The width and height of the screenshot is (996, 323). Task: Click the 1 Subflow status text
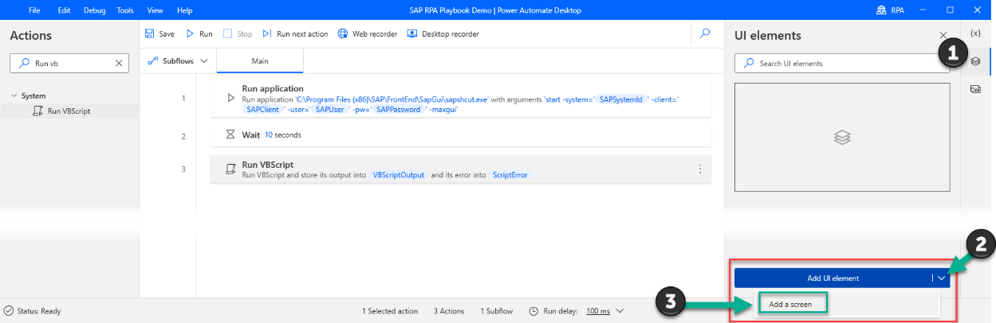pyautogui.click(x=497, y=311)
